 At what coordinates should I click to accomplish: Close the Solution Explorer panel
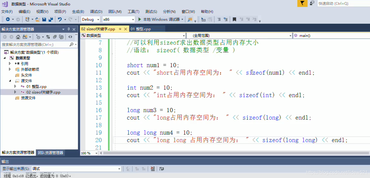tap(74, 29)
